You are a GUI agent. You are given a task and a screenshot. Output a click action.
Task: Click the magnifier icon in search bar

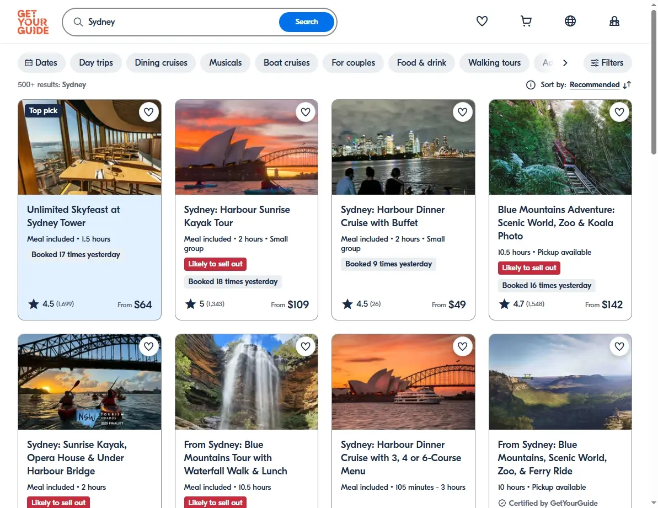point(78,22)
